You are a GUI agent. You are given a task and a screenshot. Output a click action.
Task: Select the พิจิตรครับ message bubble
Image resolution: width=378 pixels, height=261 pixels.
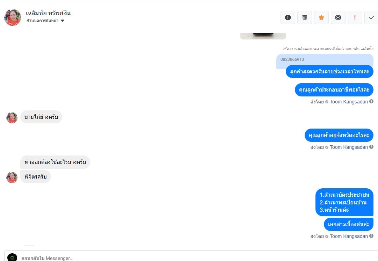click(x=35, y=177)
